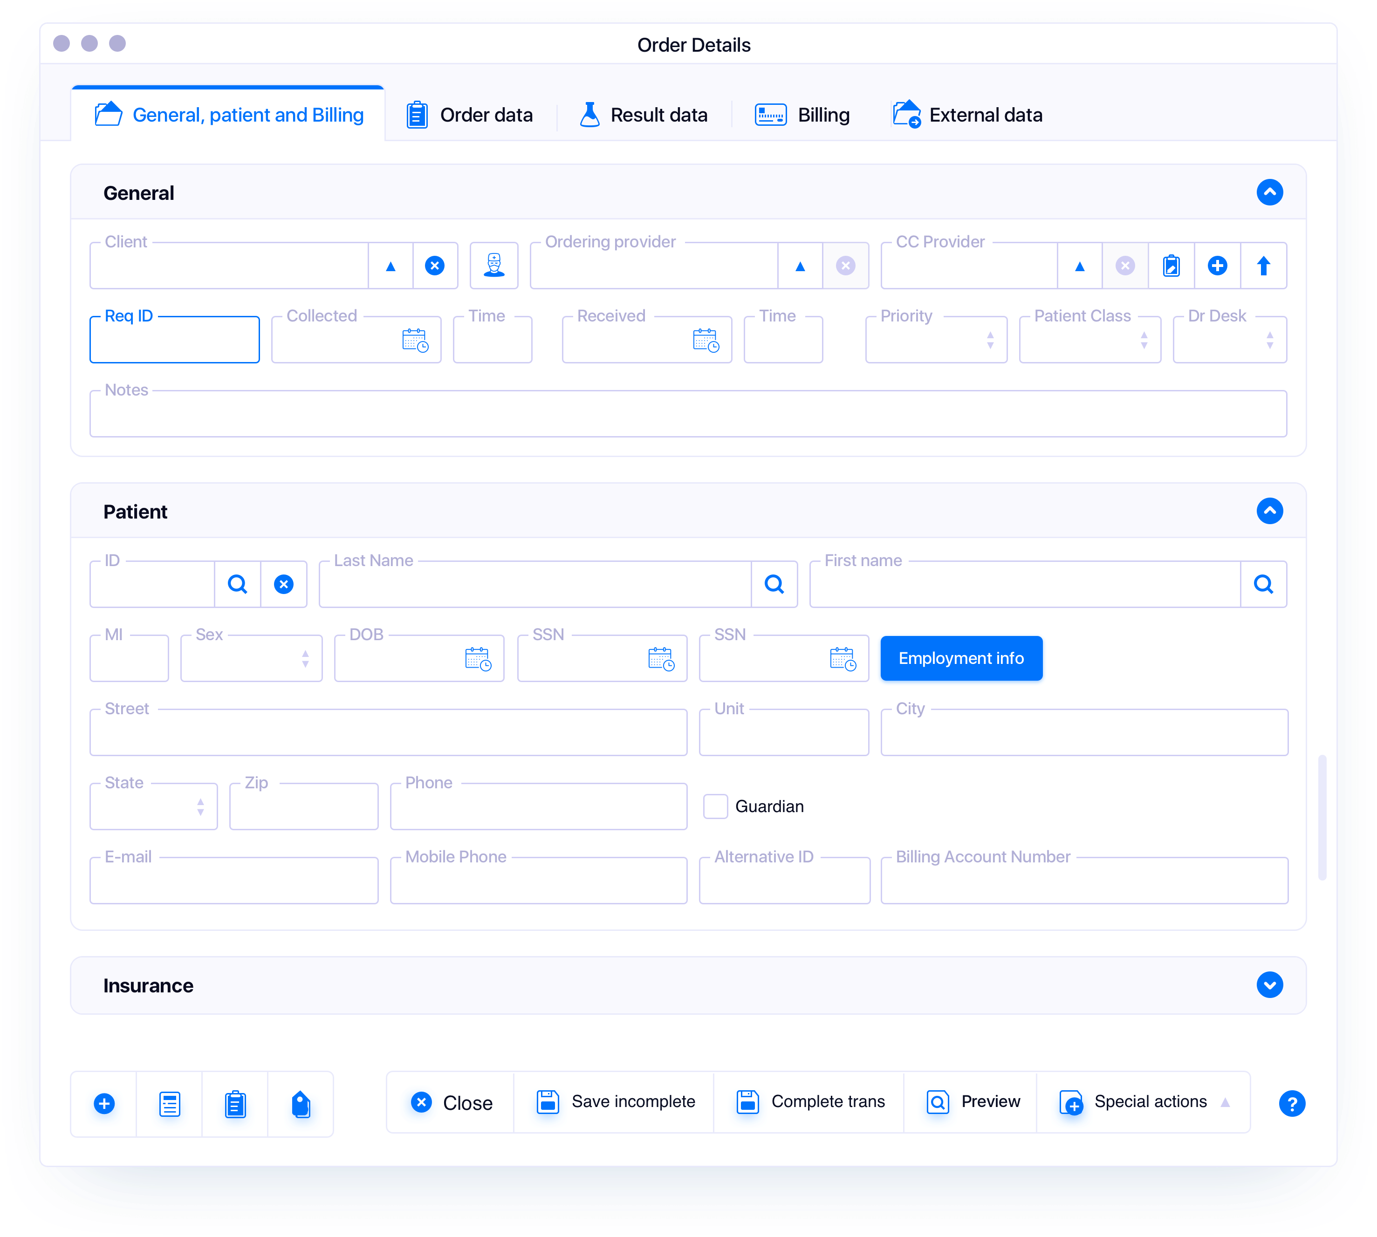Click the upload arrow icon near CC Provider
Screen dimensions: 1377x1237
tap(1263, 265)
